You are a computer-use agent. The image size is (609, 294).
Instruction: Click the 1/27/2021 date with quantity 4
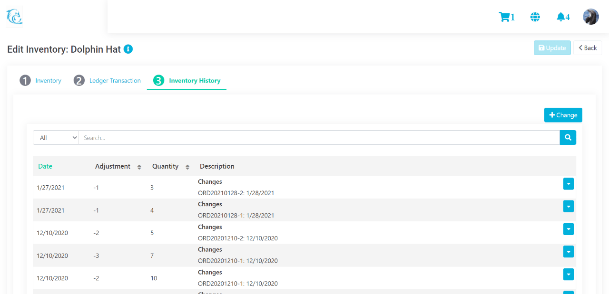(x=50, y=210)
